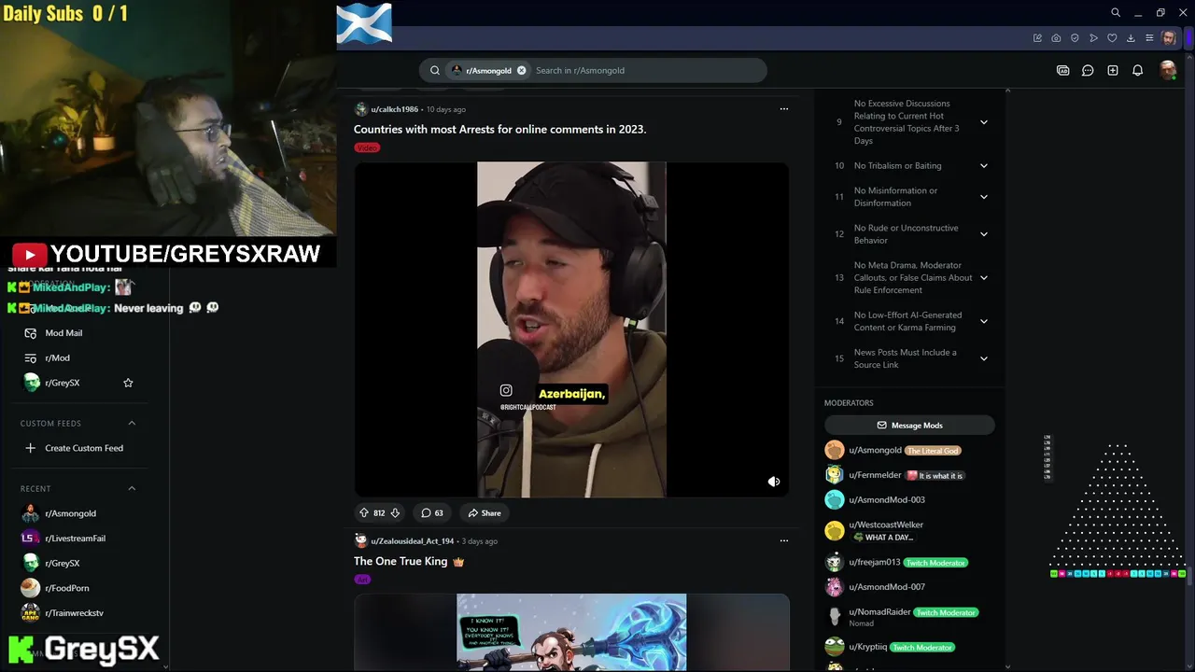The width and height of the screenshot is (1195, 672).
Task: Open Reddit chat bubble icon
Action: click(x=1088, y=70)
